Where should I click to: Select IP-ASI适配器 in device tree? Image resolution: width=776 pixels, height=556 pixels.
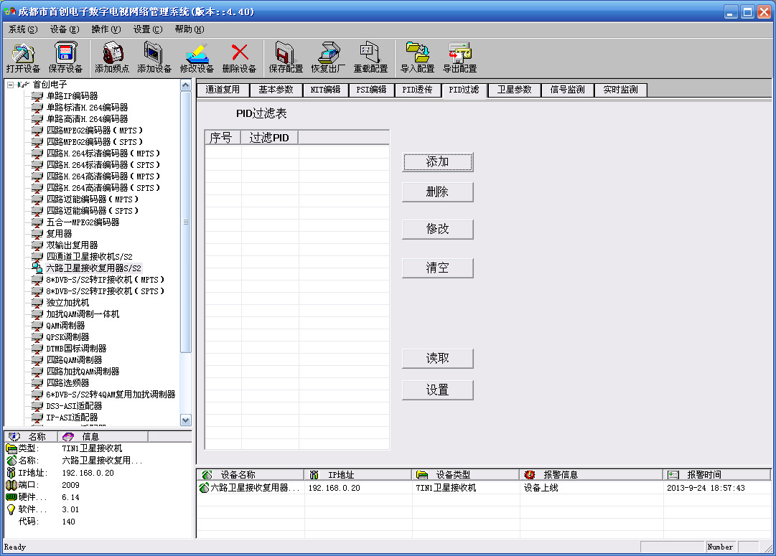[72, 418]
